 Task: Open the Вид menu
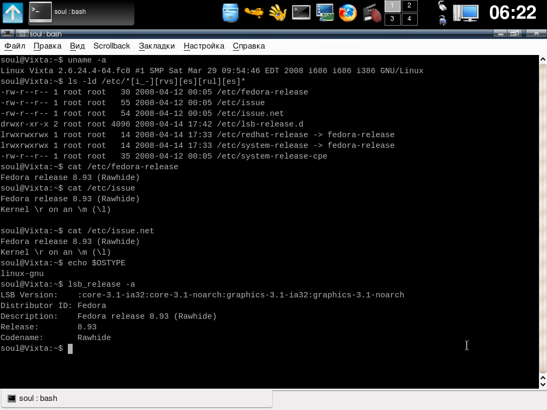(x=77, y=46)
